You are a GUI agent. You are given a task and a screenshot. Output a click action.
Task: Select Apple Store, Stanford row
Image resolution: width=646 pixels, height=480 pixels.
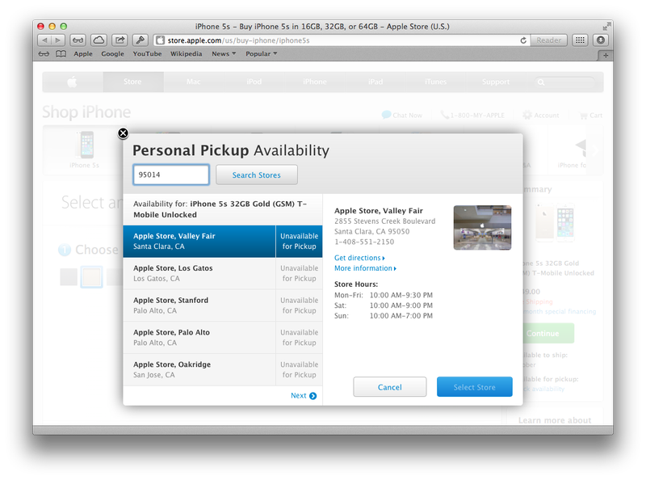(223, 305)
